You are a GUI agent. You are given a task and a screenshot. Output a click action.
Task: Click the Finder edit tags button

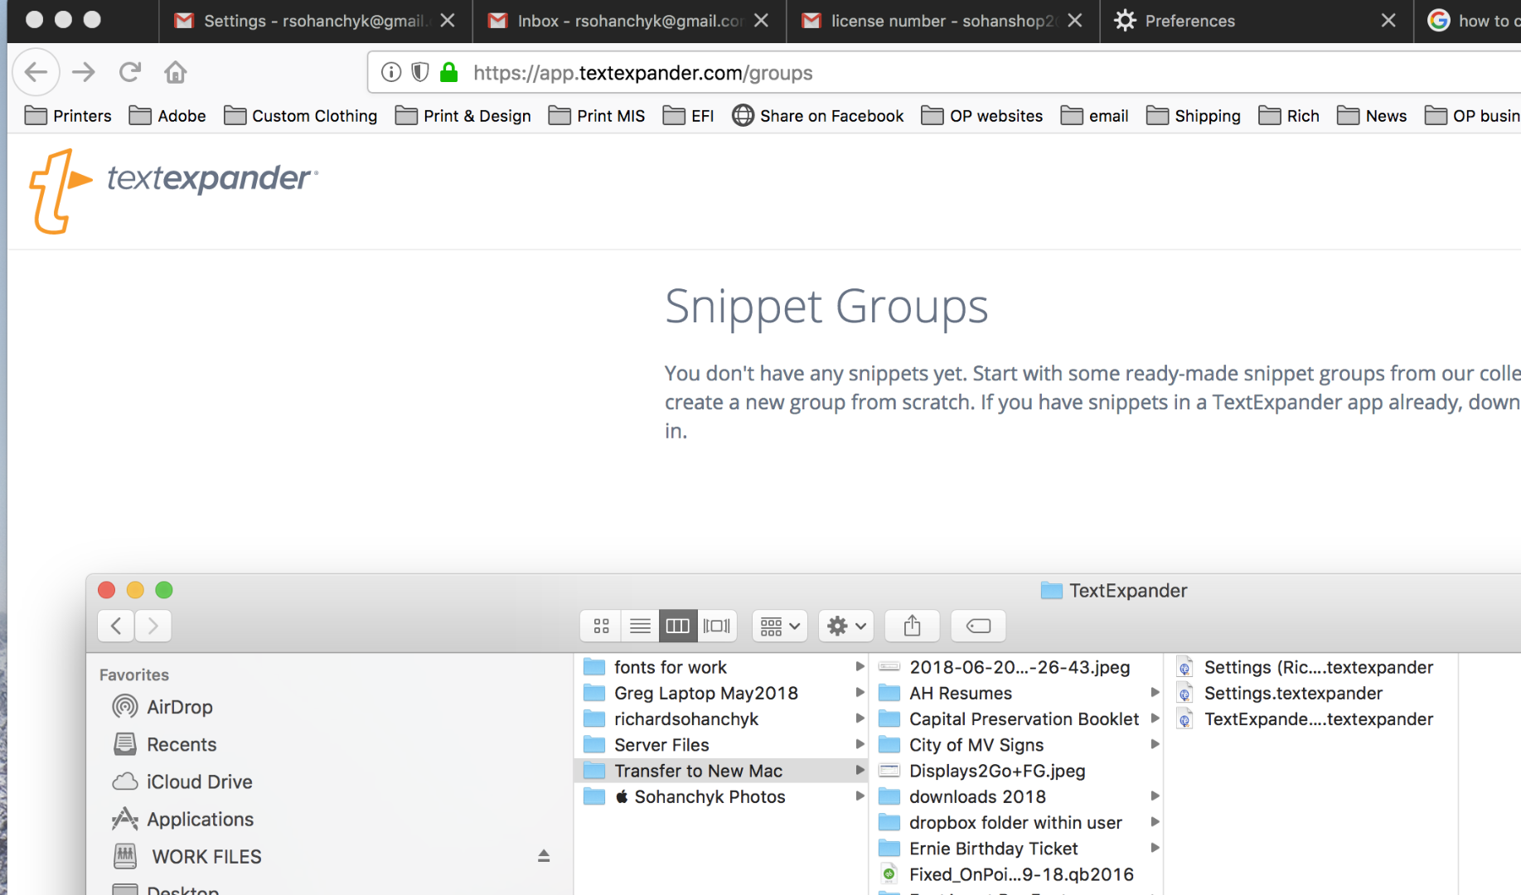(x=978, y=626)
